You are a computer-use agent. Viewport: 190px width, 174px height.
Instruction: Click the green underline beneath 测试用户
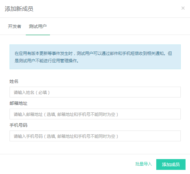pyautogui.click(x=38, y=35)
